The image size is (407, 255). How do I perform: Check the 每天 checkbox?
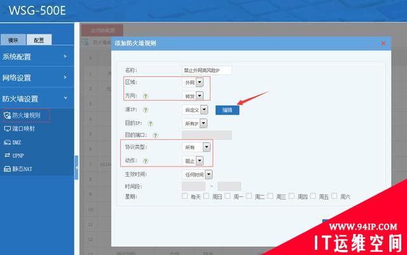click(x=185, y=196)
